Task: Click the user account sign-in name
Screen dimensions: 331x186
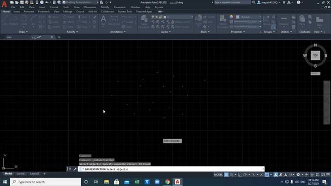Action: (269, 2)
